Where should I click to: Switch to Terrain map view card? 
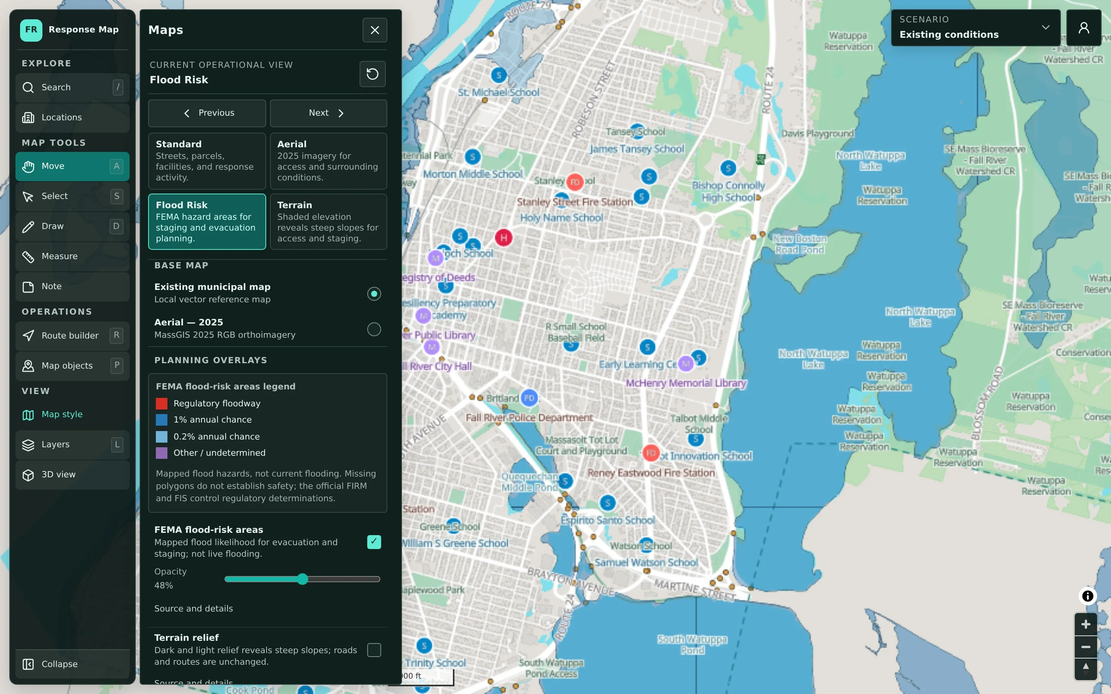tap(328, 222)
